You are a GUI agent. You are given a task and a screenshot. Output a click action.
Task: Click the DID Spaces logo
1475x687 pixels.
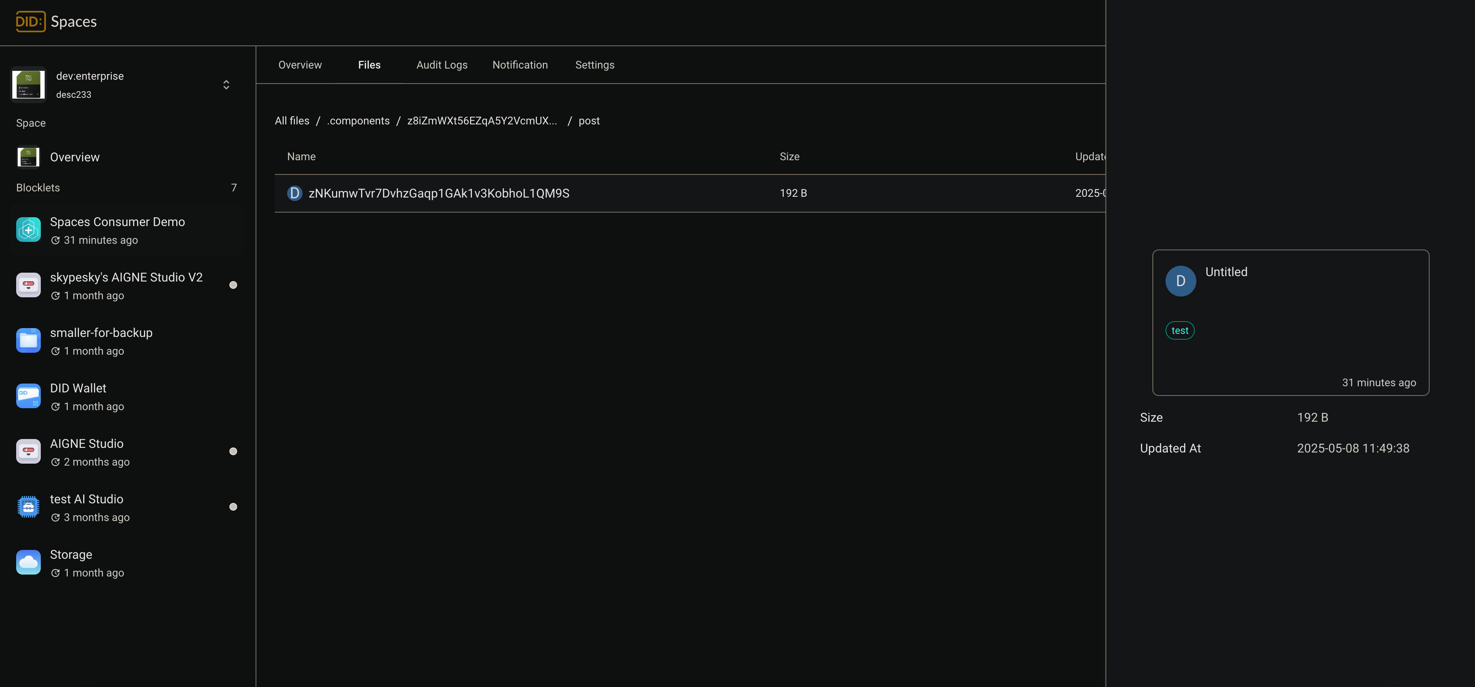click(x=30, y=22)
